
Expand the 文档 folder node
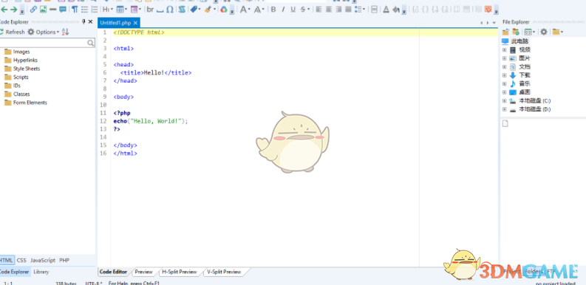pyautogui.click(x=504, y=67)
